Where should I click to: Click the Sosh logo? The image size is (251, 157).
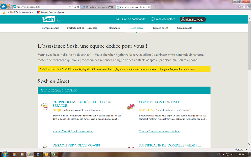click(x=49, y=19)
